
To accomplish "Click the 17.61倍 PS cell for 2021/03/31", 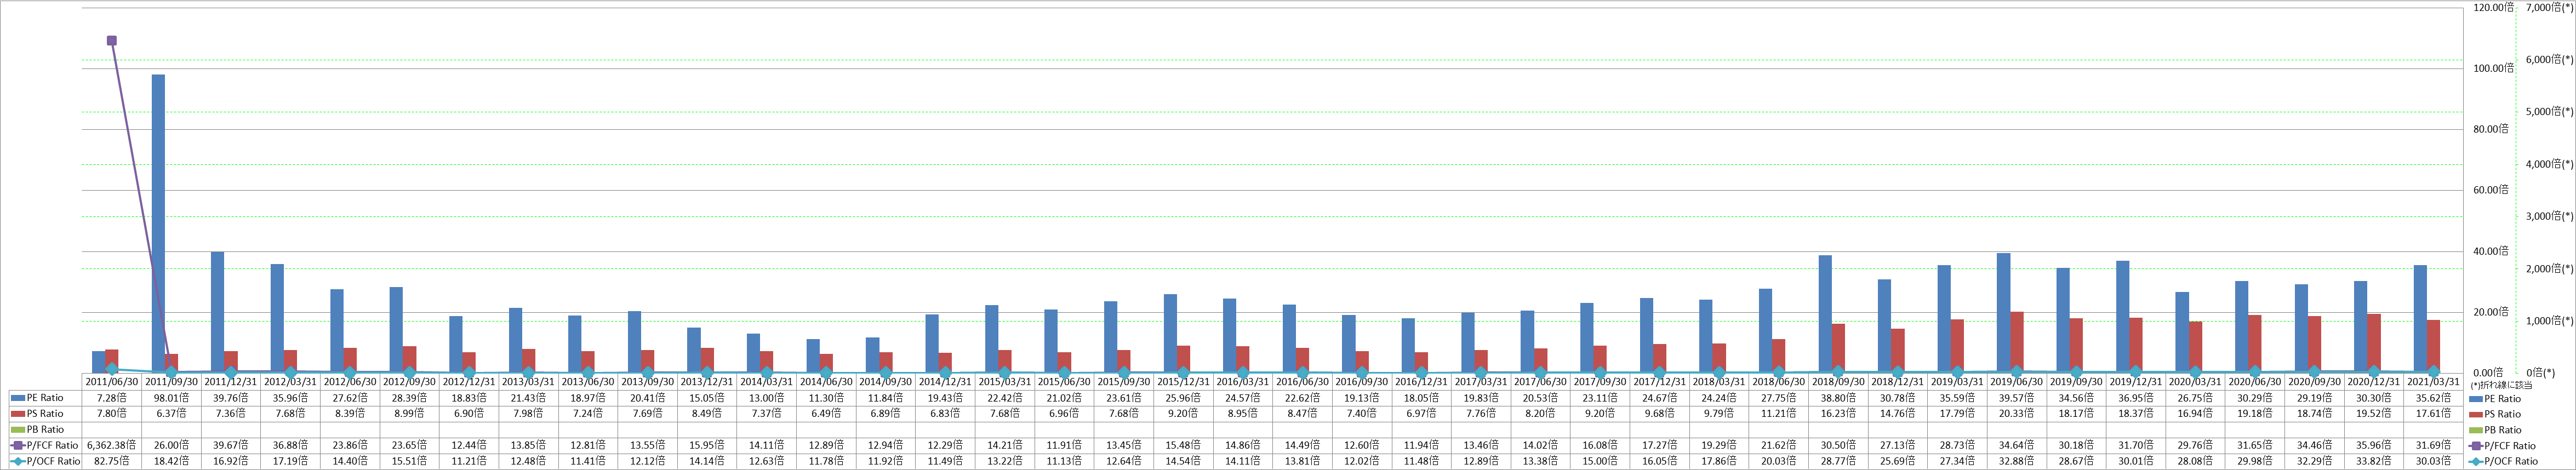I will point(2434,413).
